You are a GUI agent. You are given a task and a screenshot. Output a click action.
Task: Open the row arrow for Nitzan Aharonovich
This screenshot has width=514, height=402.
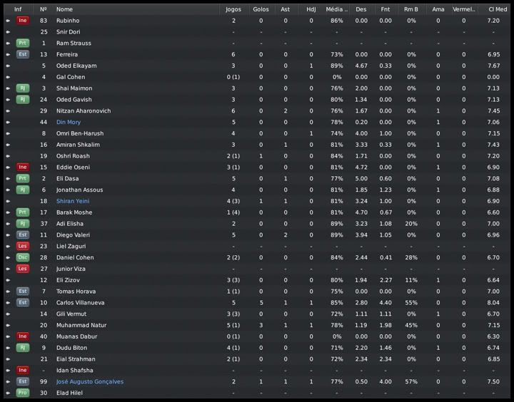coord(8,111)
